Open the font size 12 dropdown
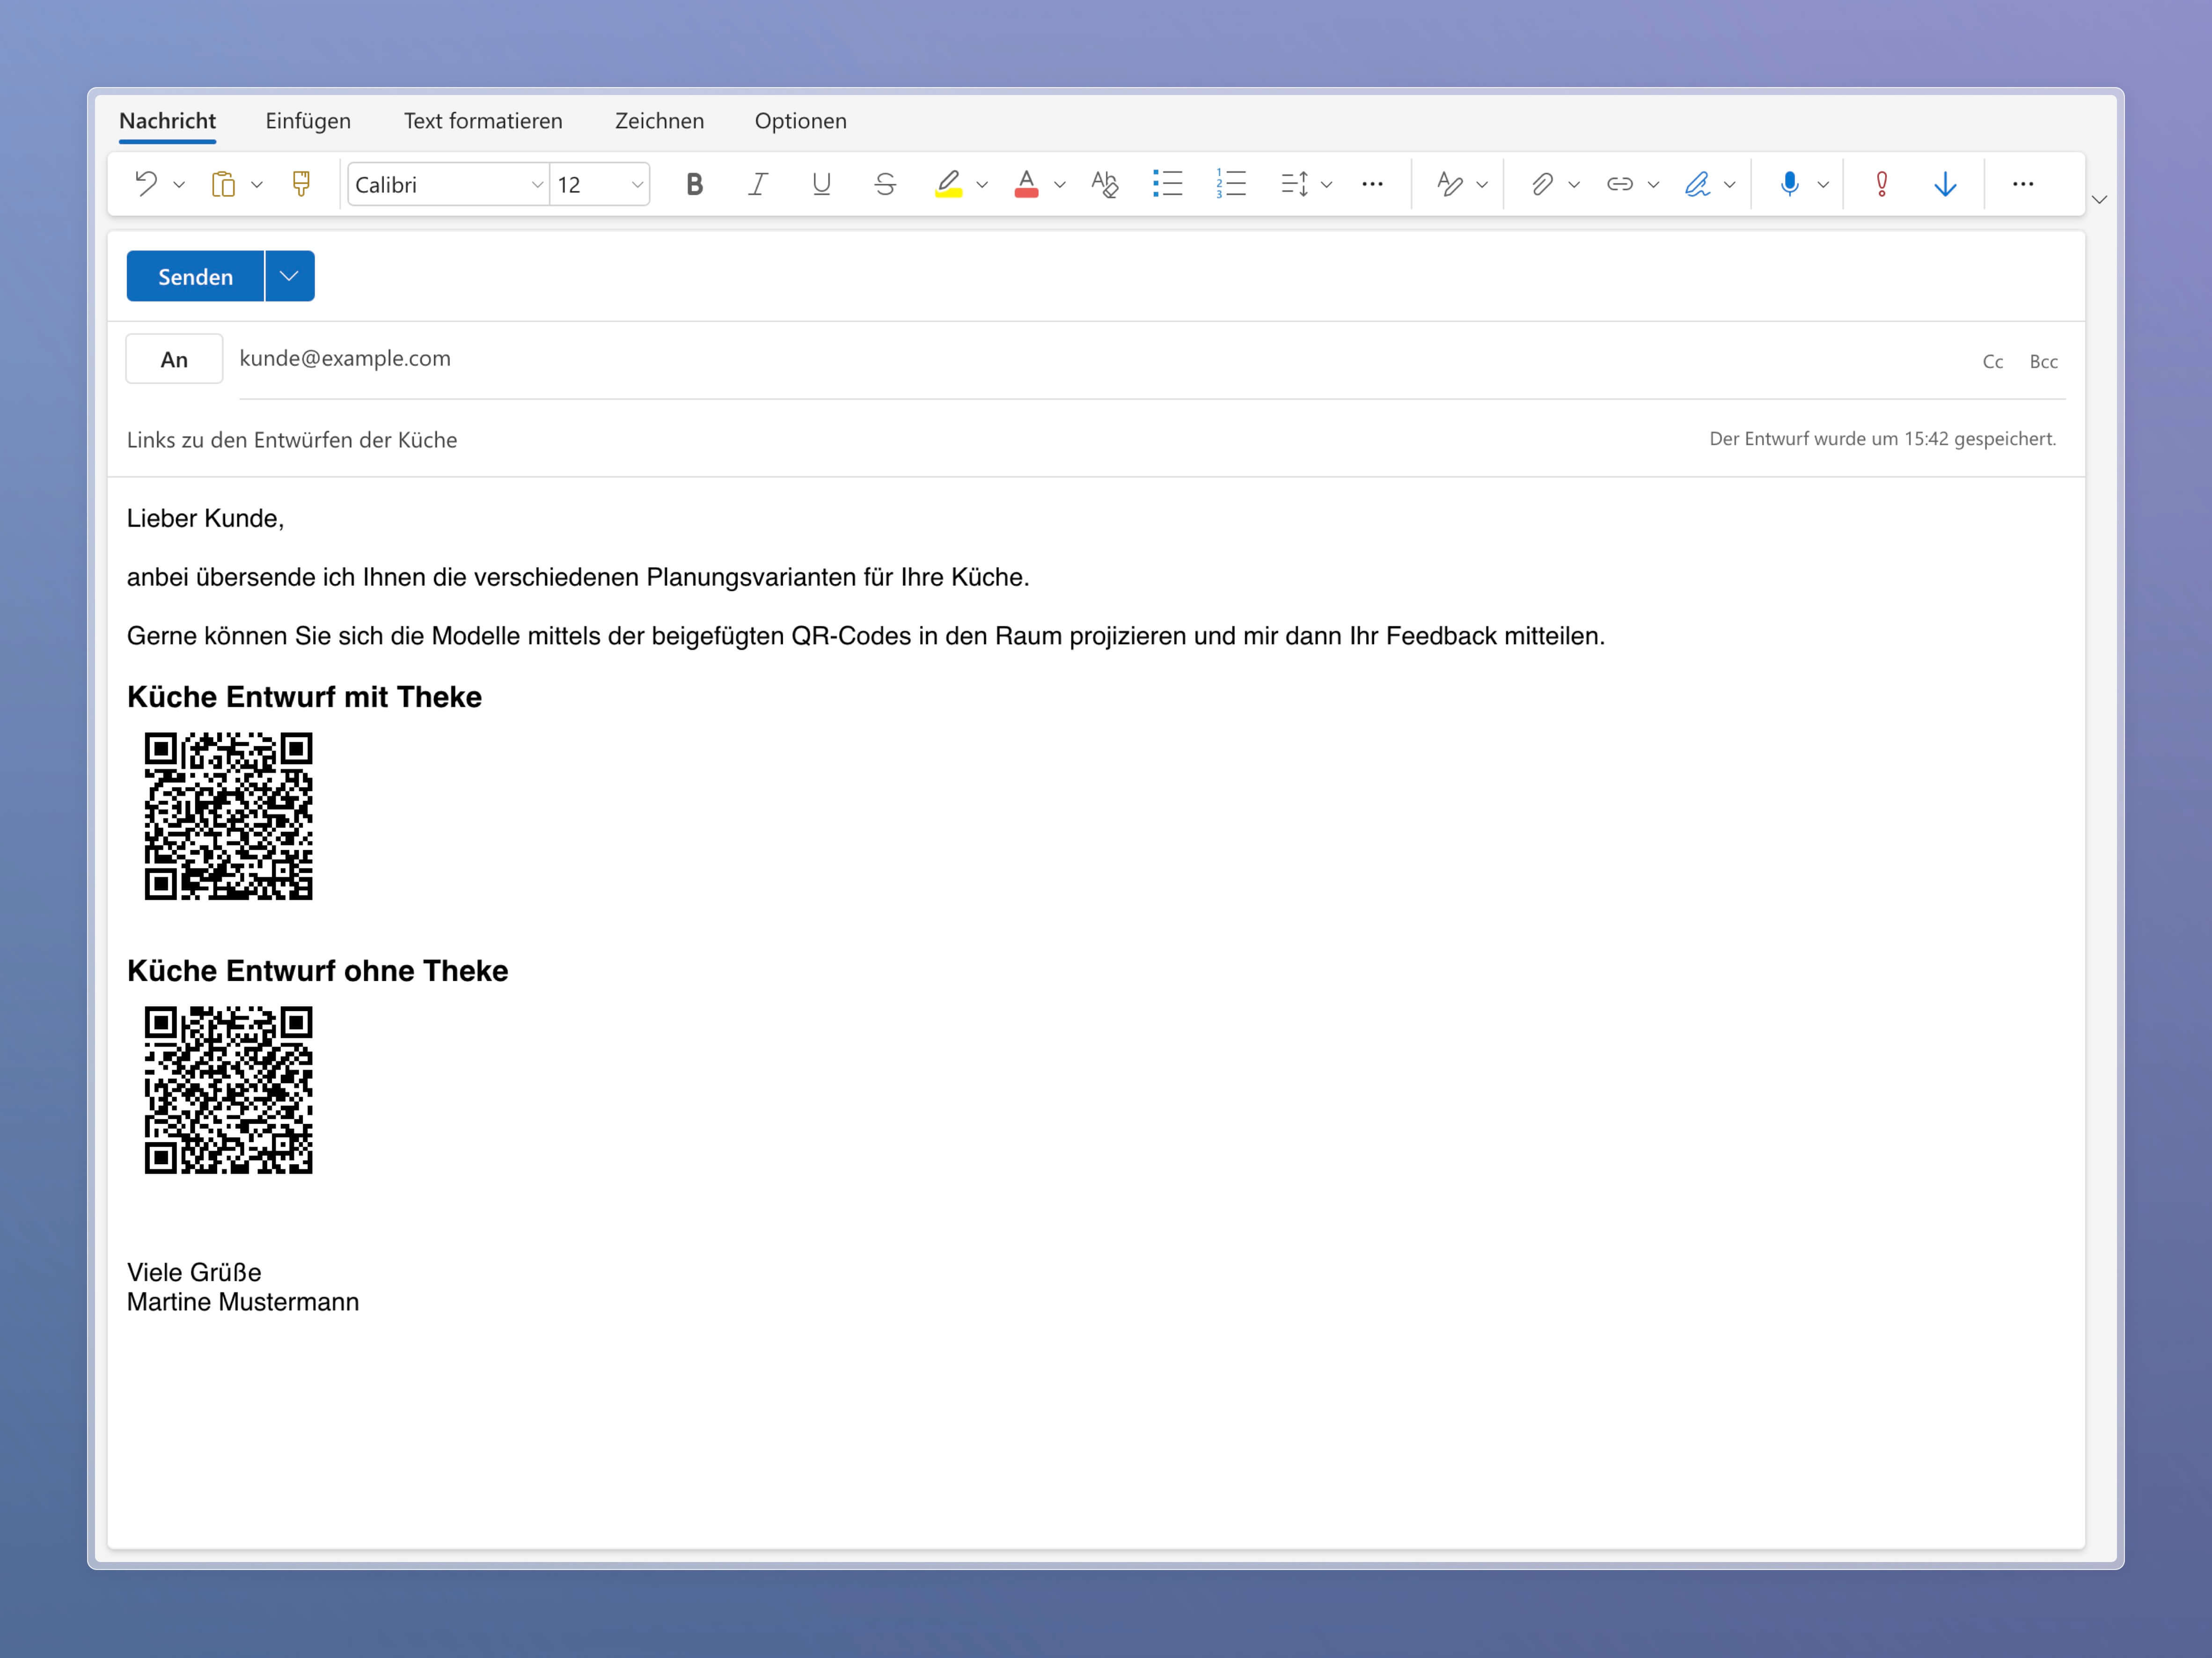The width and height of the screenshot is (2212, 1658). pos(636,185)
